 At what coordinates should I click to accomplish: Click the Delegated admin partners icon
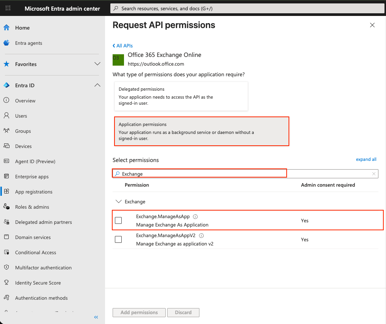[7, 222]
